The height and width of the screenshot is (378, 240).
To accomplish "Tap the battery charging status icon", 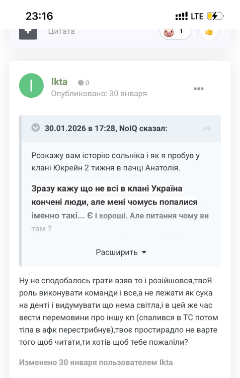I will (x=215, y=16).
